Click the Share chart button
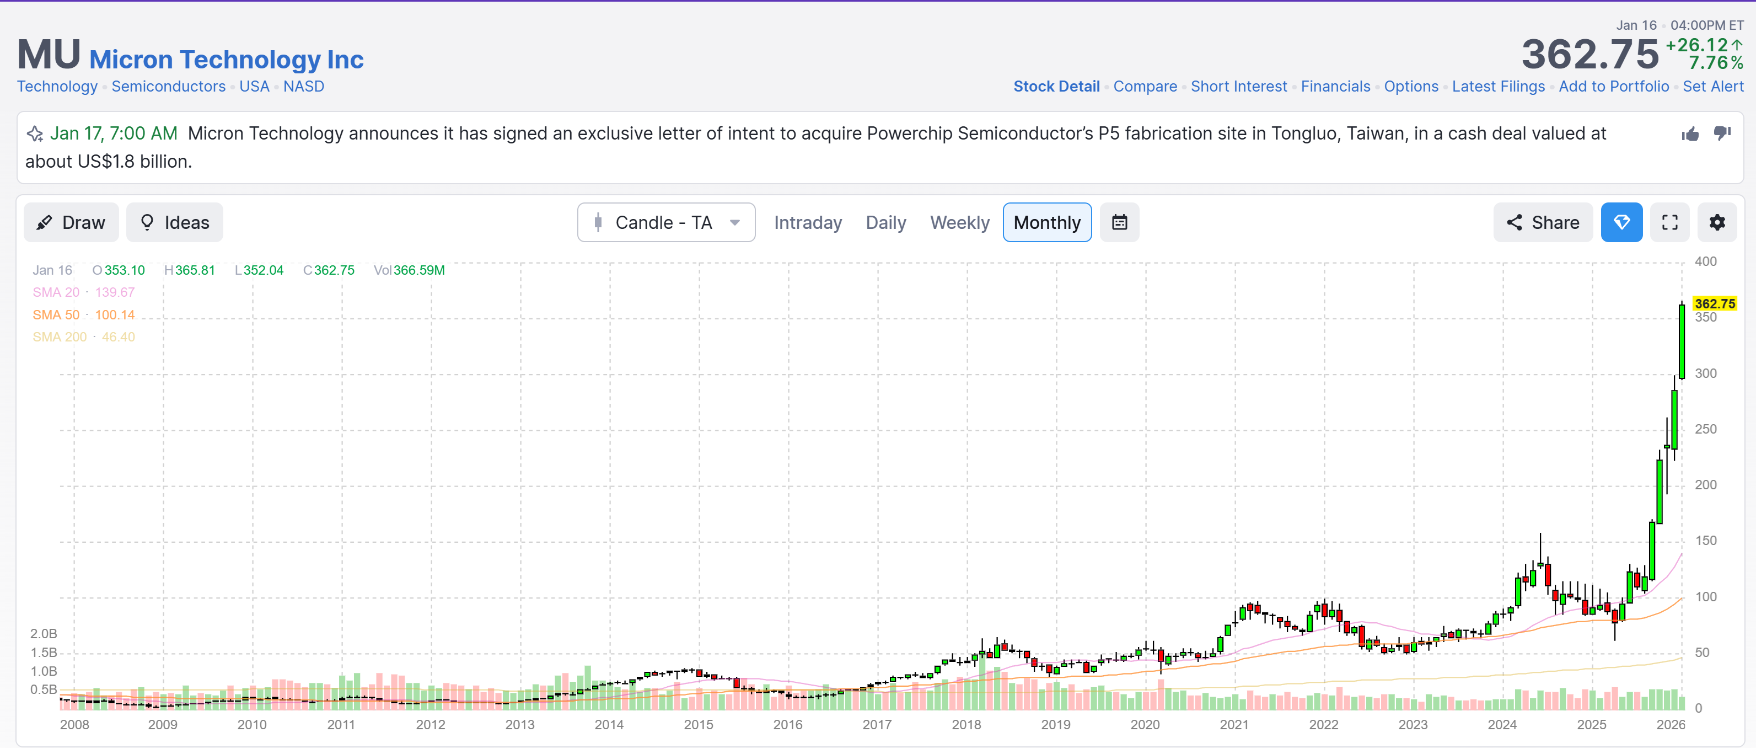 click(x=1543, y=222)
